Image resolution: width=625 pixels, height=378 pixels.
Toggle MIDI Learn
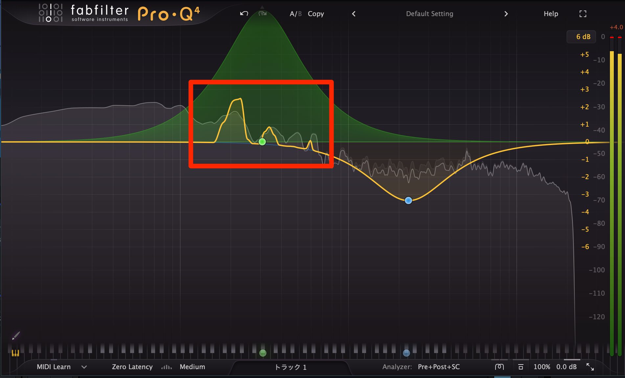(54, 367)
